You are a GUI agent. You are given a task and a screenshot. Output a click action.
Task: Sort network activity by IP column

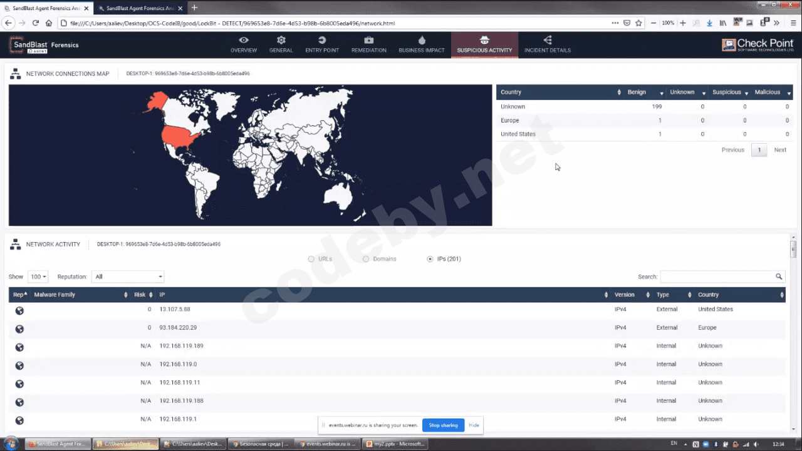pyautogui.click(x=382, y=295)
